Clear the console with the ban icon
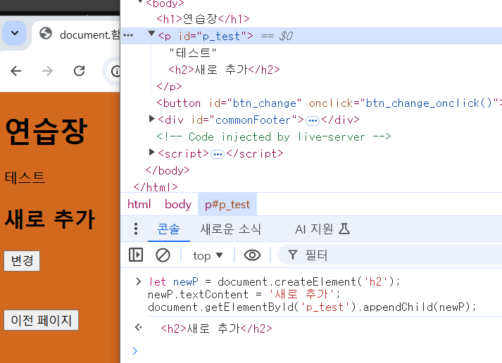Image resolution: width=502 pixels, height=363 pixels. click(x=163, y=255)
